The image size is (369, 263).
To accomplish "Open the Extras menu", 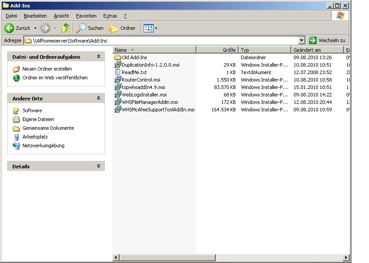I will pos(110,16).
